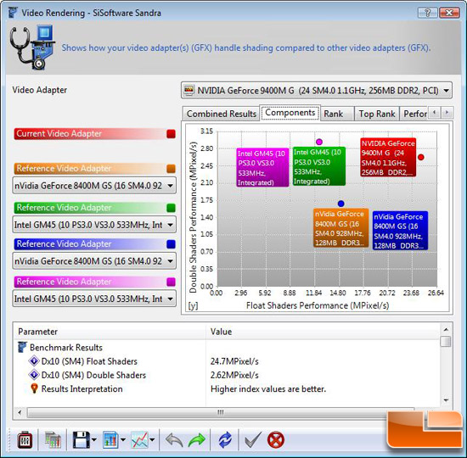The height and width of the screenshot is (458, 467).
Task: Open the Video Adapter NVIDIA GeForce 9400M G dropdown
Action: [317, 90]
